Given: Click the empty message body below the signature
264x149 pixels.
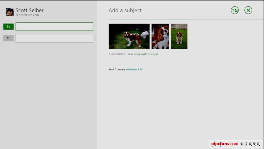Looking at the screenshot, I should tap(178, 103).
